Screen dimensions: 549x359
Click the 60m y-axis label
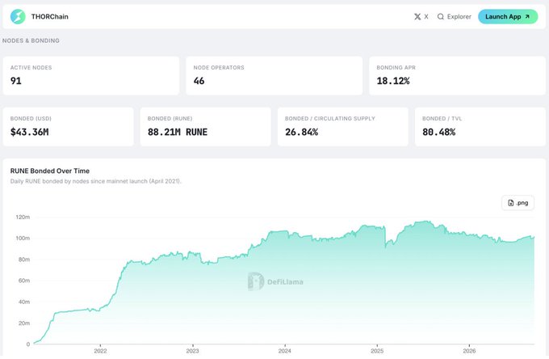[24, 281]
